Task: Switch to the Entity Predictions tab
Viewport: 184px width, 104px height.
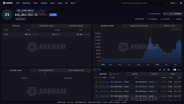Action: pyautogui.click(x=76, y=71)
